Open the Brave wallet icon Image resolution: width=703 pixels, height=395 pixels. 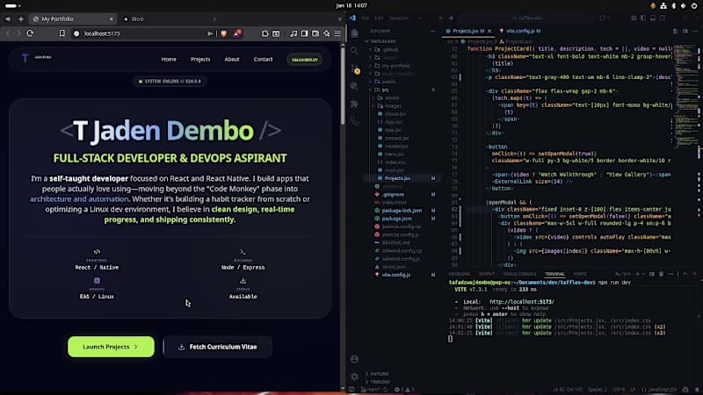(315, 33)
